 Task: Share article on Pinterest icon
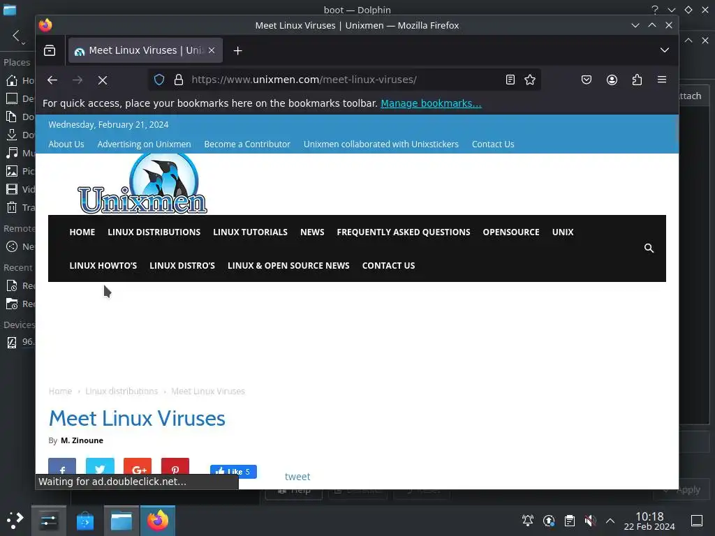click(175, 468)
